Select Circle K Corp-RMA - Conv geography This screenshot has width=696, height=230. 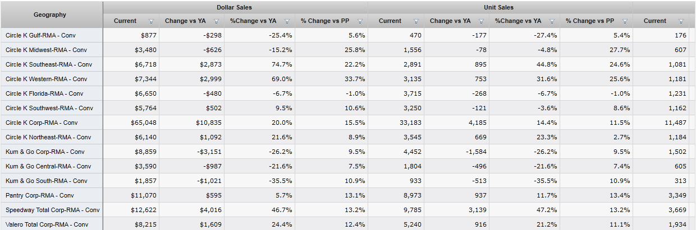[42, 123]
